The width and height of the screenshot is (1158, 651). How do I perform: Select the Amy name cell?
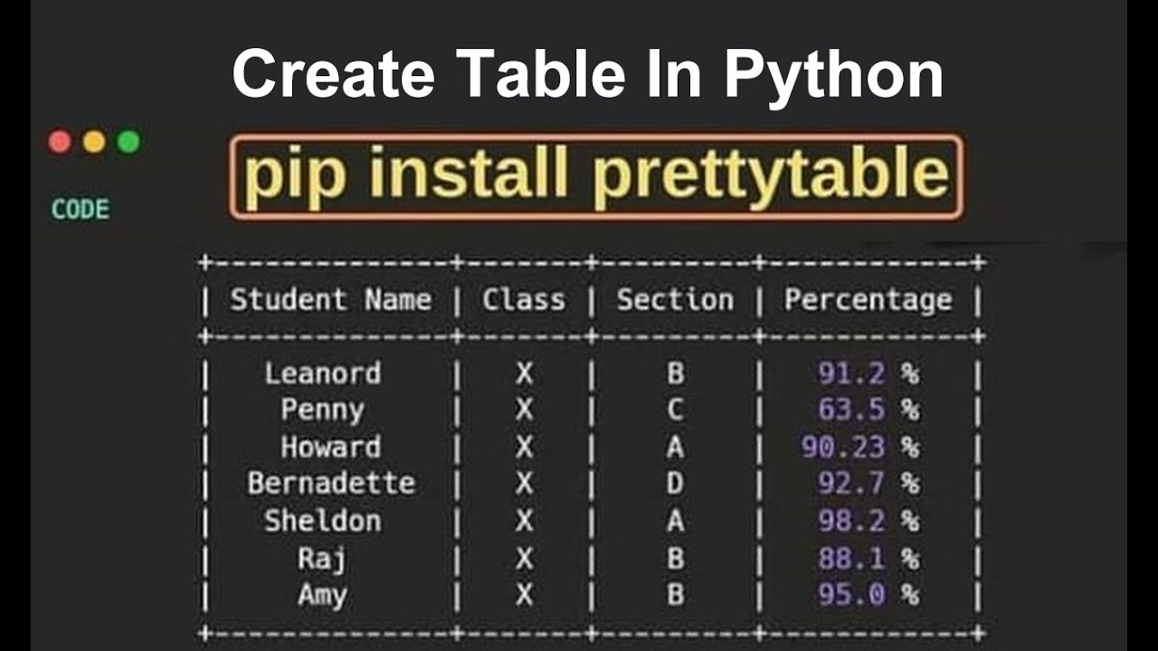click(x=322, y=596)
